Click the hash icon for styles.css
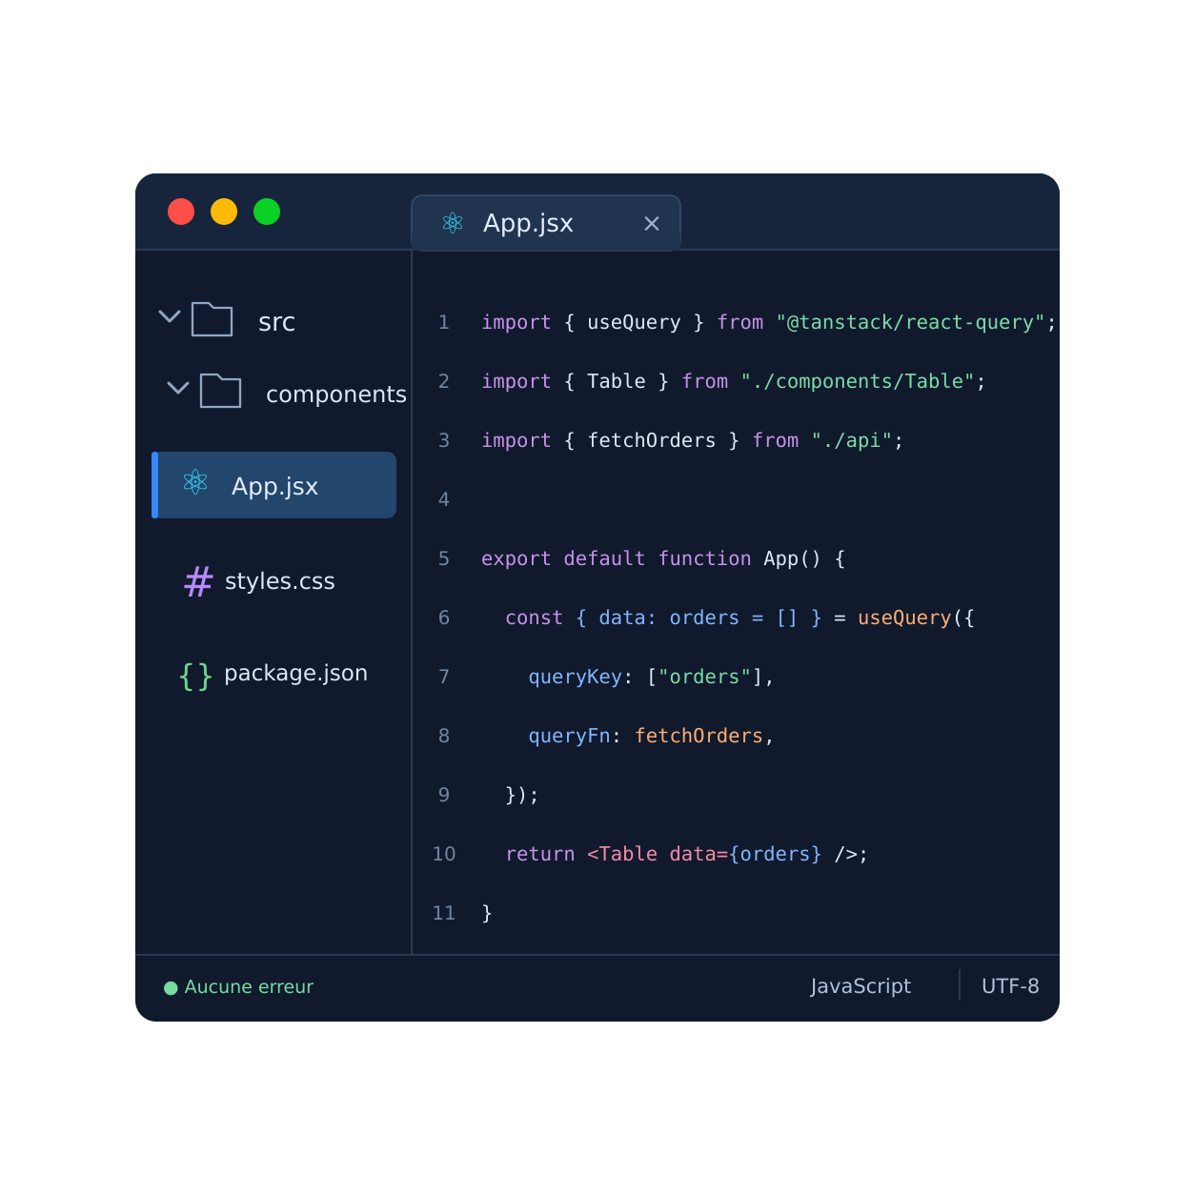This screenshot has width=1195, height=1195. click(198, 581)
